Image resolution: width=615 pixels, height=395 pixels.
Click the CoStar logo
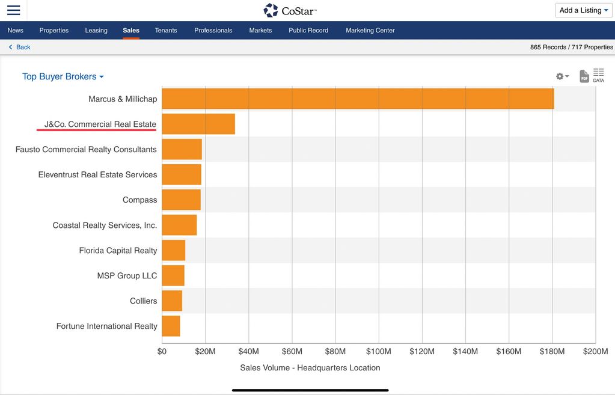(290, 10)
